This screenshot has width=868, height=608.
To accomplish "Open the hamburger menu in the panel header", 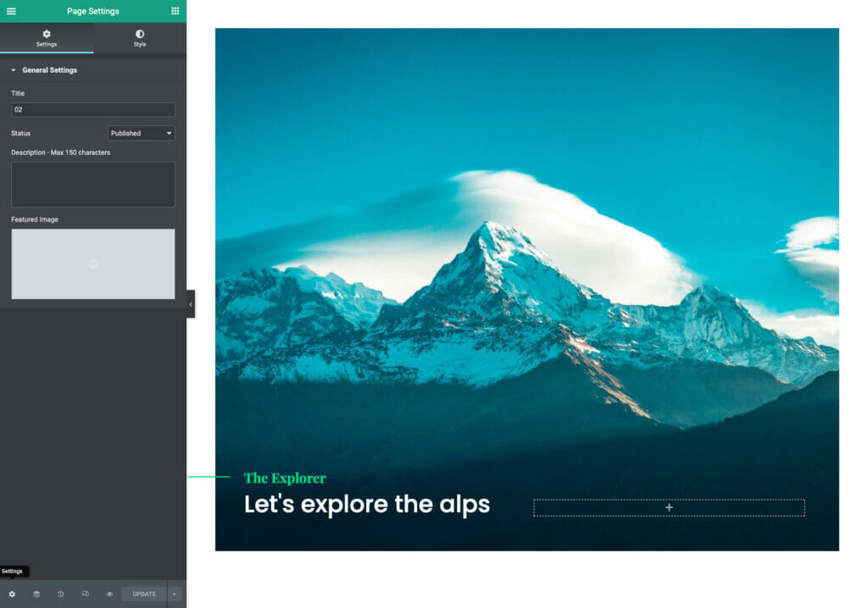I will point(11,11).
